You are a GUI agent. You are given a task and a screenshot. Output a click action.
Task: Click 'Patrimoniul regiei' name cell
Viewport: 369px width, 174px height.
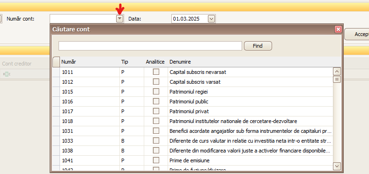(x=251, y=92)
